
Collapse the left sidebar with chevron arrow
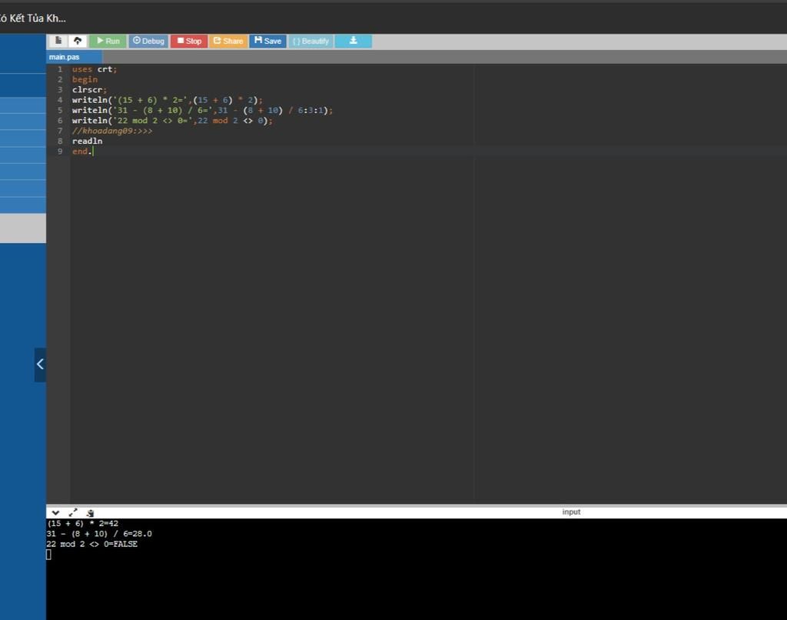pos(40,365)
